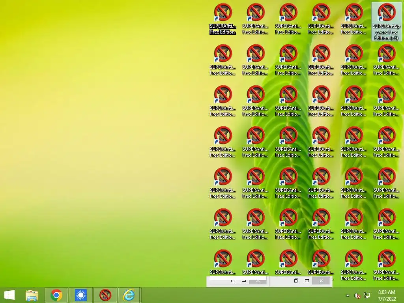
Task: Open the Windows Start button
Action: (x=9, y=295)
